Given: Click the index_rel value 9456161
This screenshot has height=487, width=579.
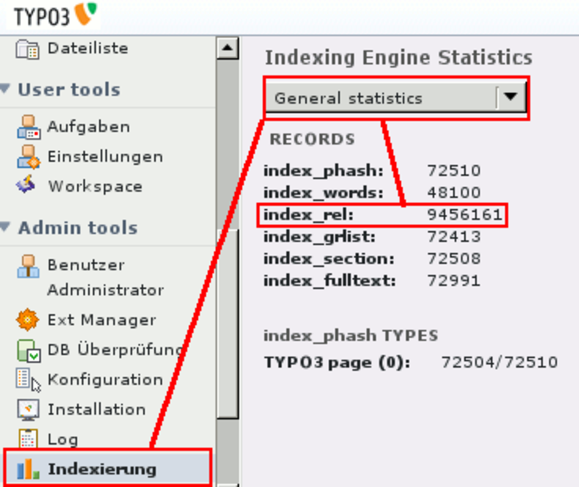Looking at the screenshot, I should pyautogui.click(x=465, y=215).
